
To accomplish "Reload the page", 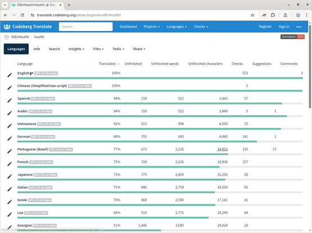I will 22,15.
